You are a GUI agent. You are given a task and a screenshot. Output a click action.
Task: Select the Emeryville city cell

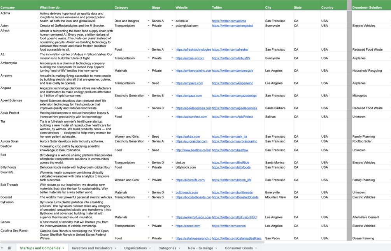279,189
